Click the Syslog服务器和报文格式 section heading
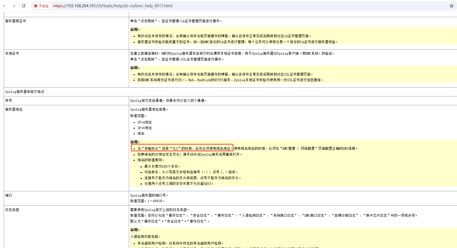 point(25,92)
